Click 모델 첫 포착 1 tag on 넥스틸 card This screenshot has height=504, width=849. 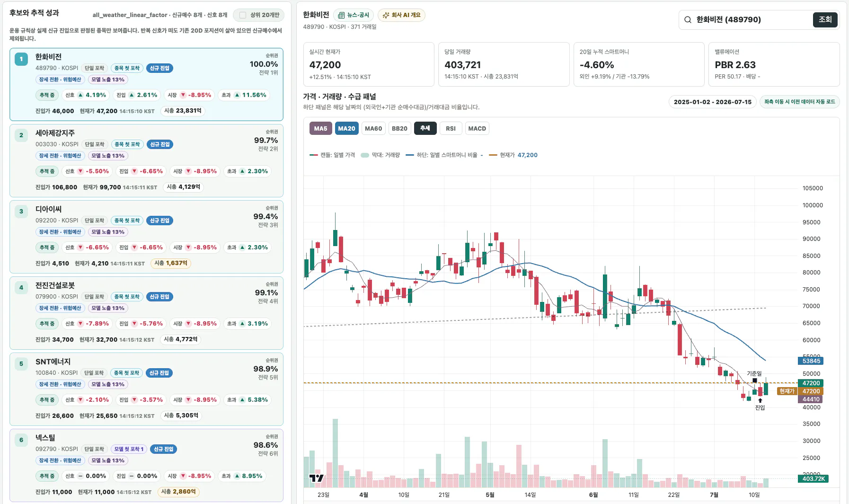point(129,449)
